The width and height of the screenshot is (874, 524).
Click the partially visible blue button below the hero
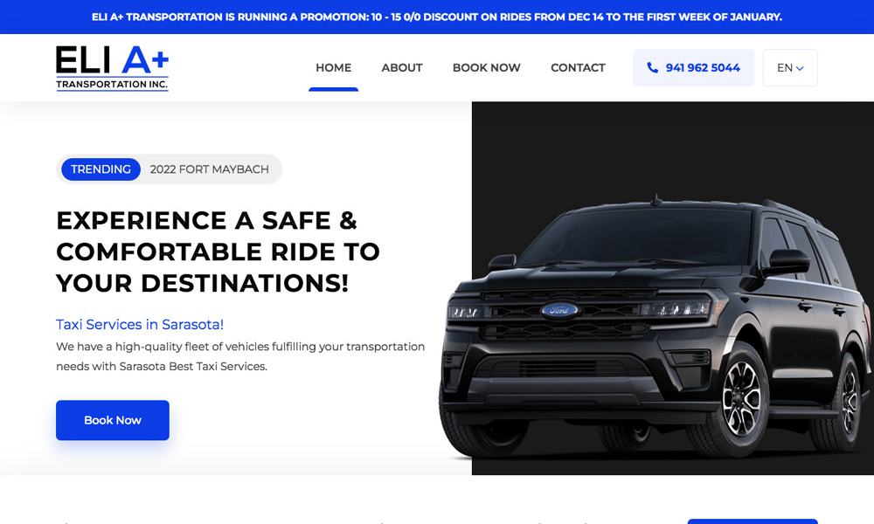753,521
